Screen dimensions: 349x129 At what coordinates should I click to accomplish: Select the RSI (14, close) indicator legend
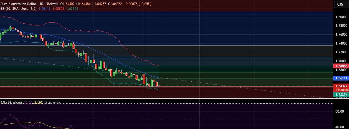point(11,103)
